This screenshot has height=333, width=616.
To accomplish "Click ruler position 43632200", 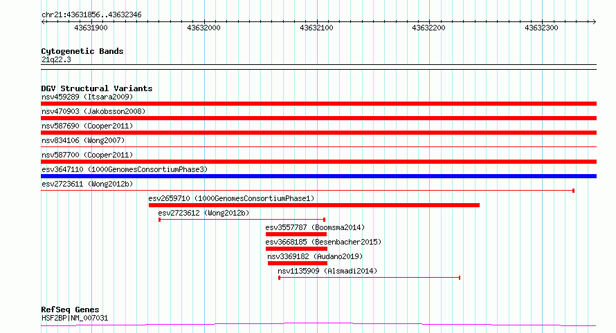I will click(428, 28).
